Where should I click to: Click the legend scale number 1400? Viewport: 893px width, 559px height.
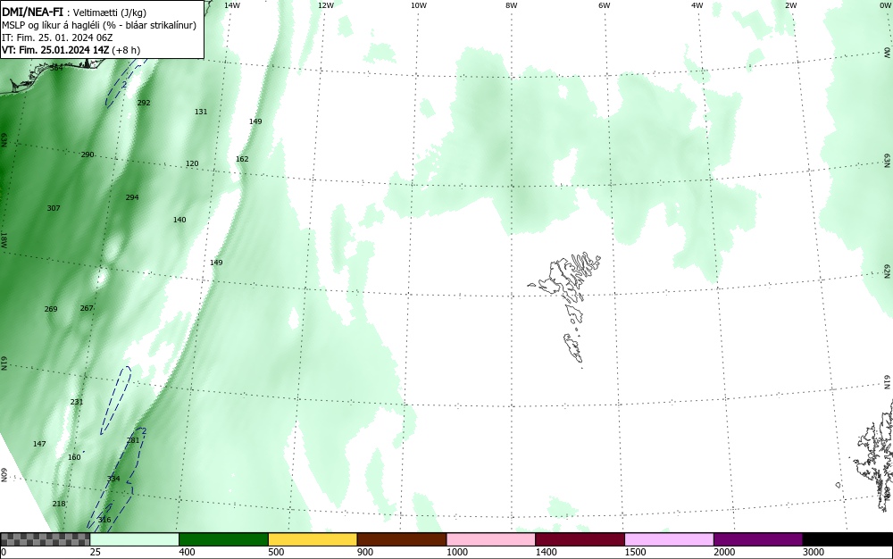pos(546,552)
